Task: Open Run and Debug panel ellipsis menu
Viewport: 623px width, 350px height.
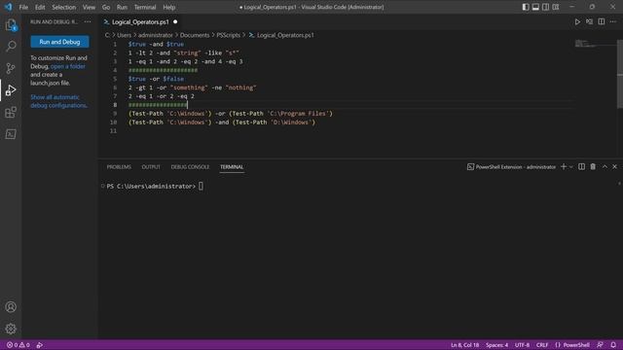Action: click(88, 21)
